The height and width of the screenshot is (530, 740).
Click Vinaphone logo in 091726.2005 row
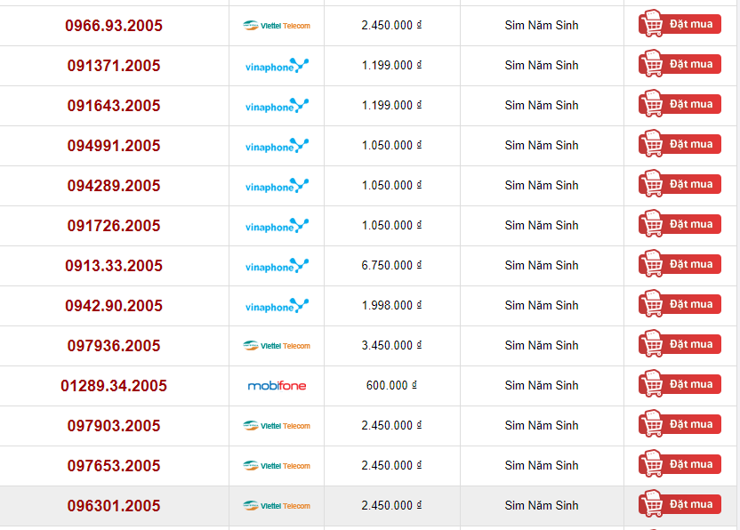click(x=277, y=226)
